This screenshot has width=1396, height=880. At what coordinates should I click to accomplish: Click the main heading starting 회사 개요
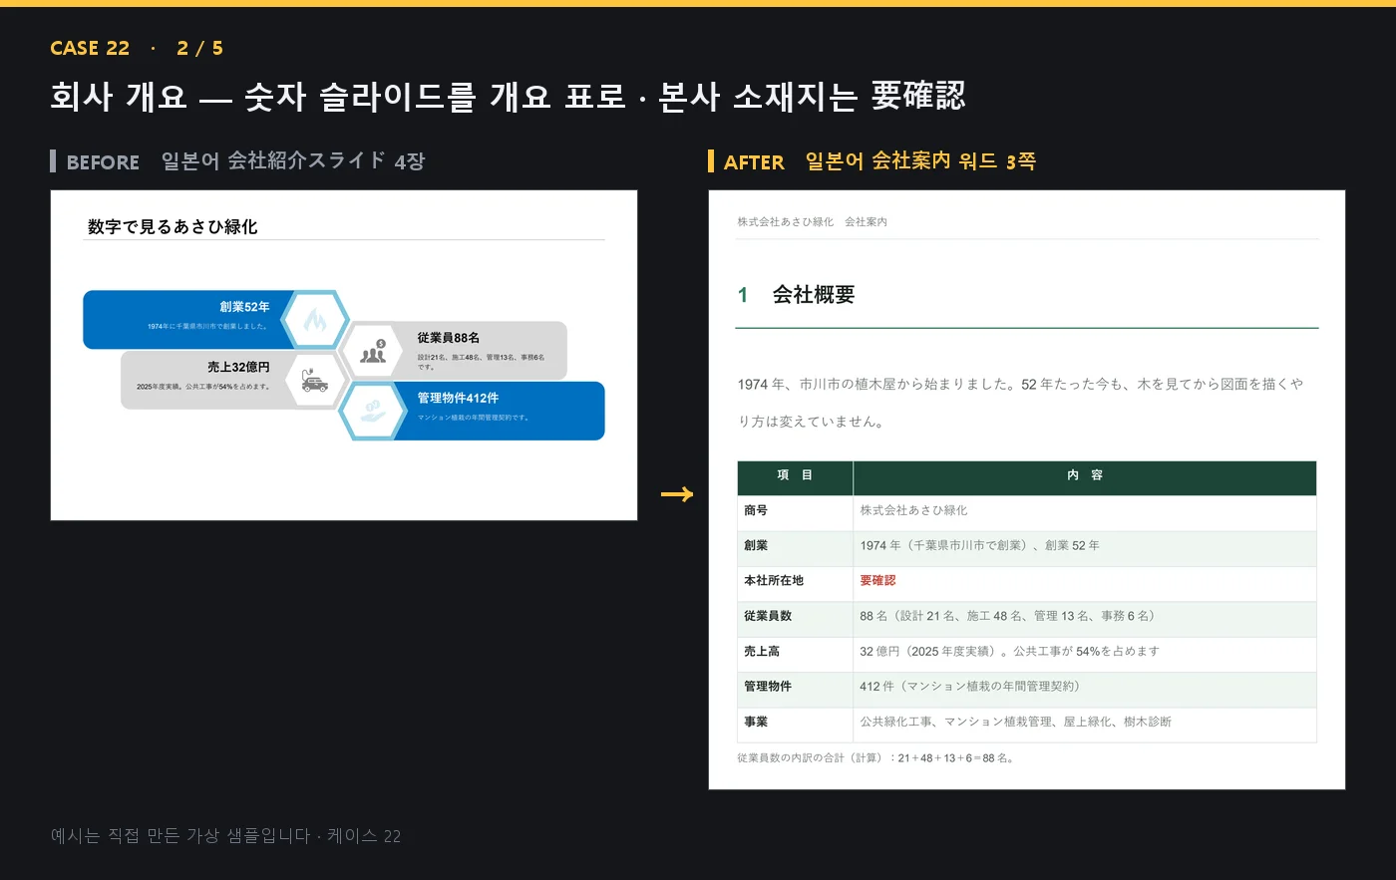pos(508,96)
